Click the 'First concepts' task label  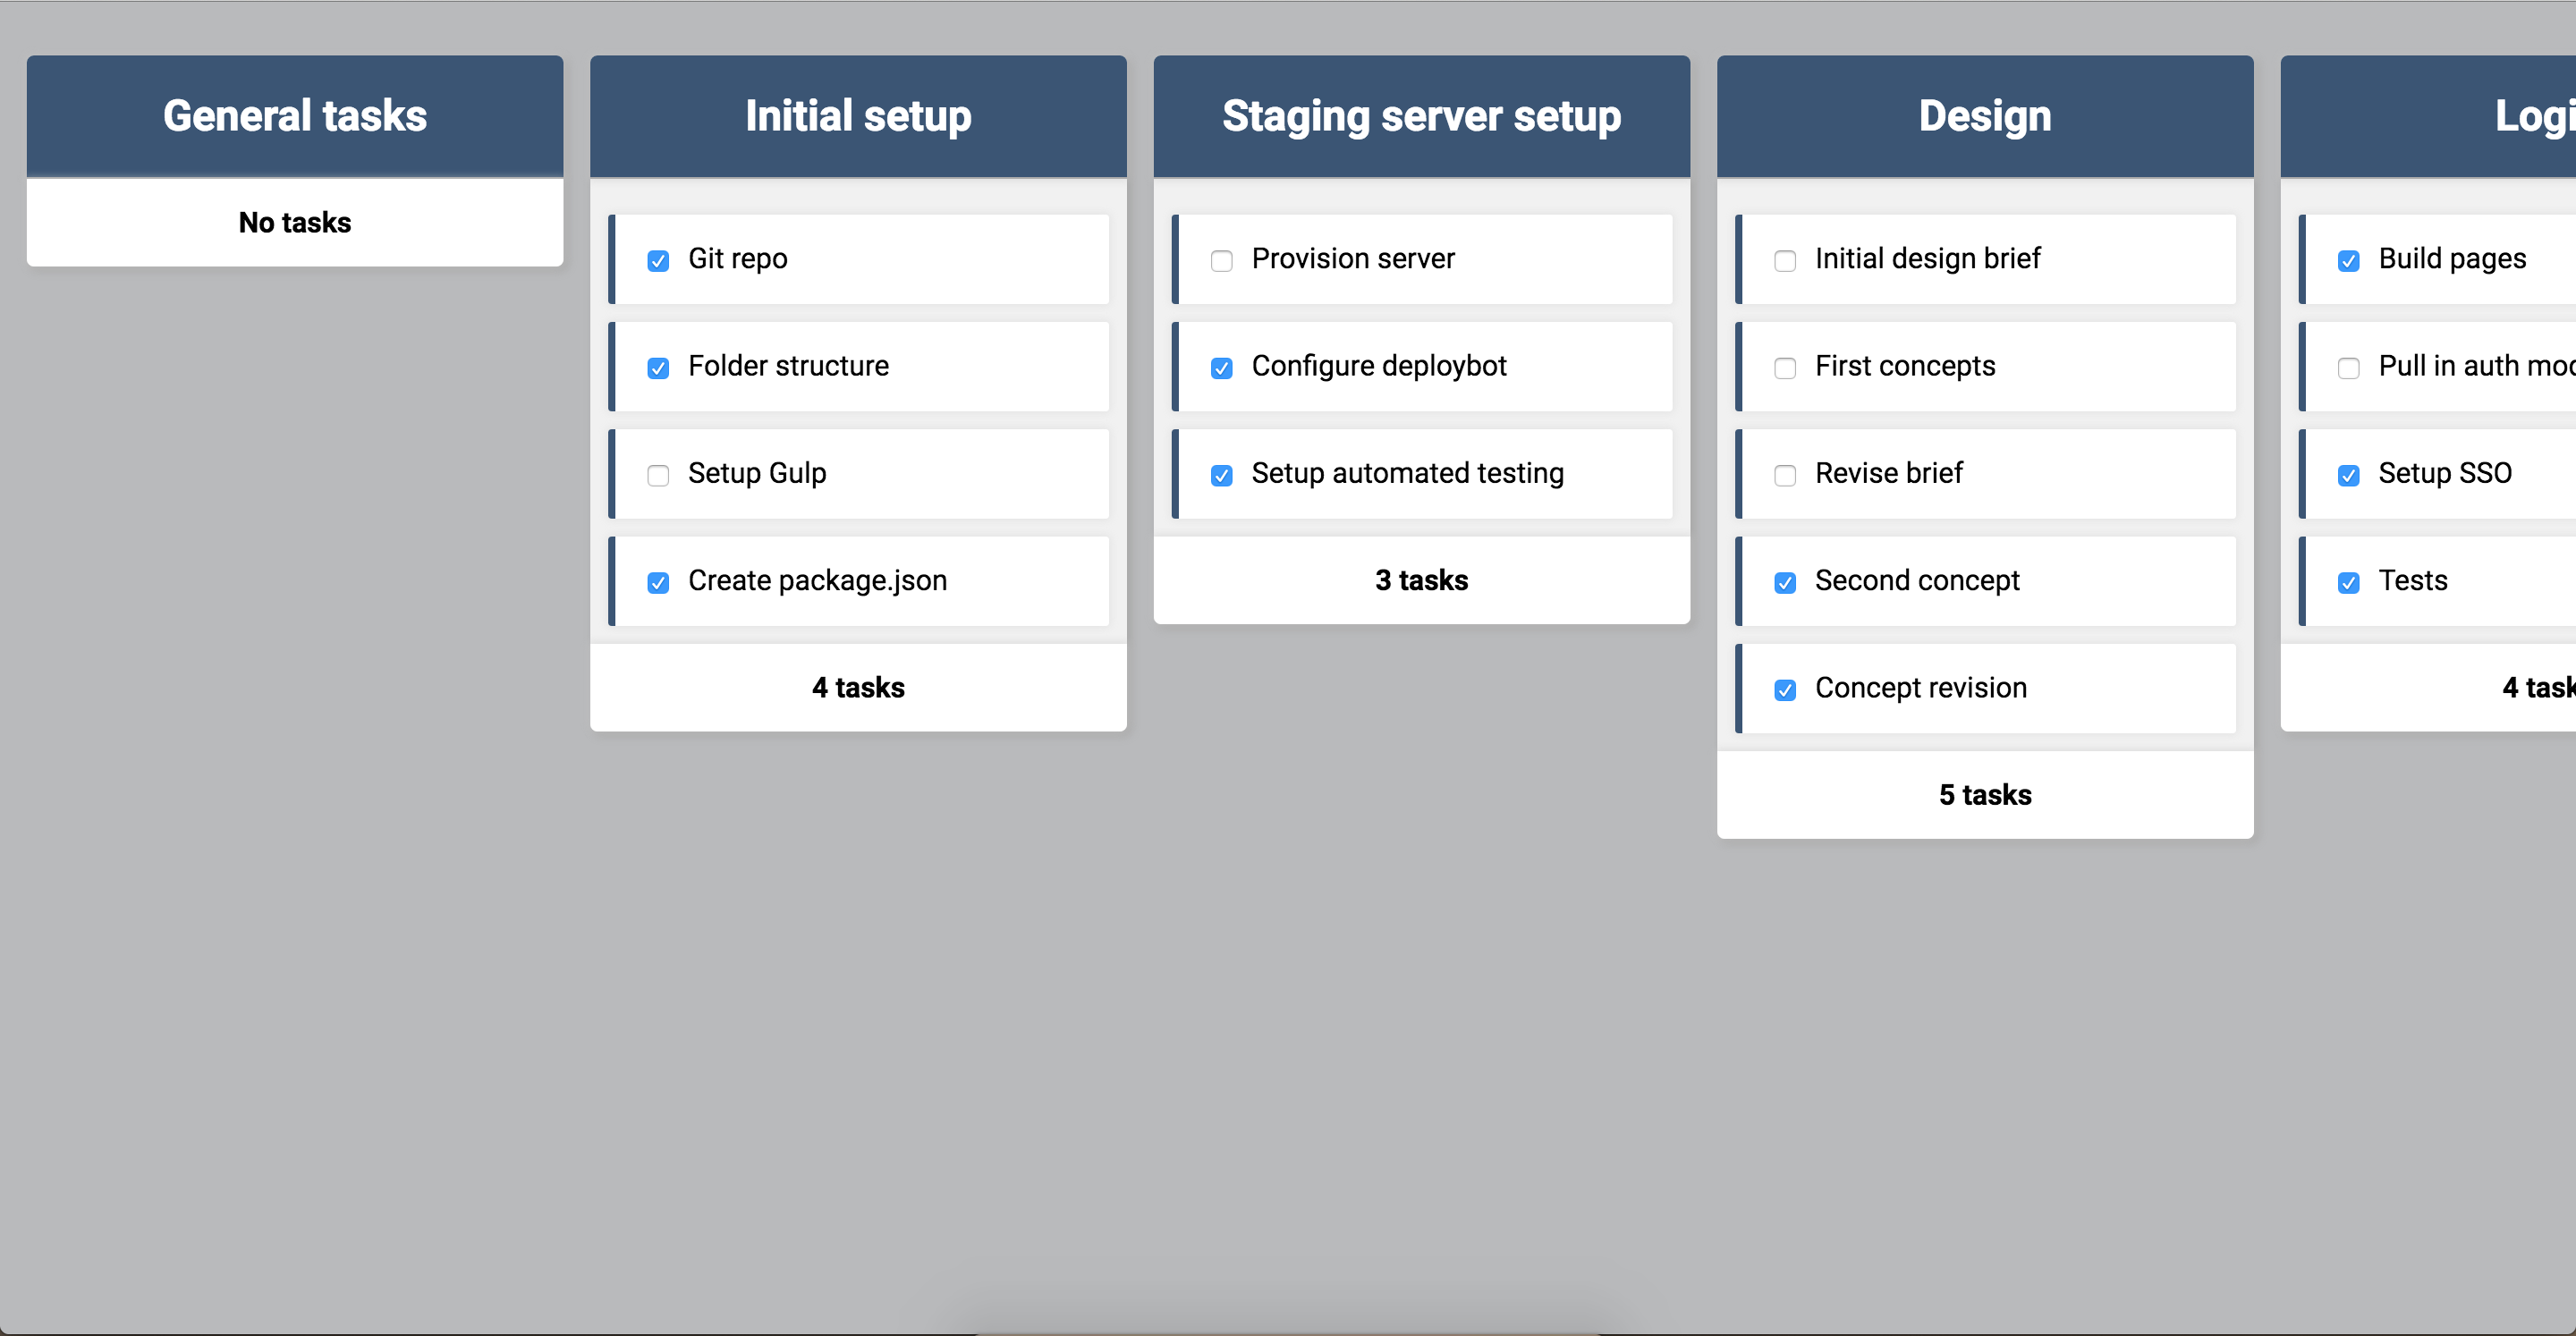point(1905,367)
